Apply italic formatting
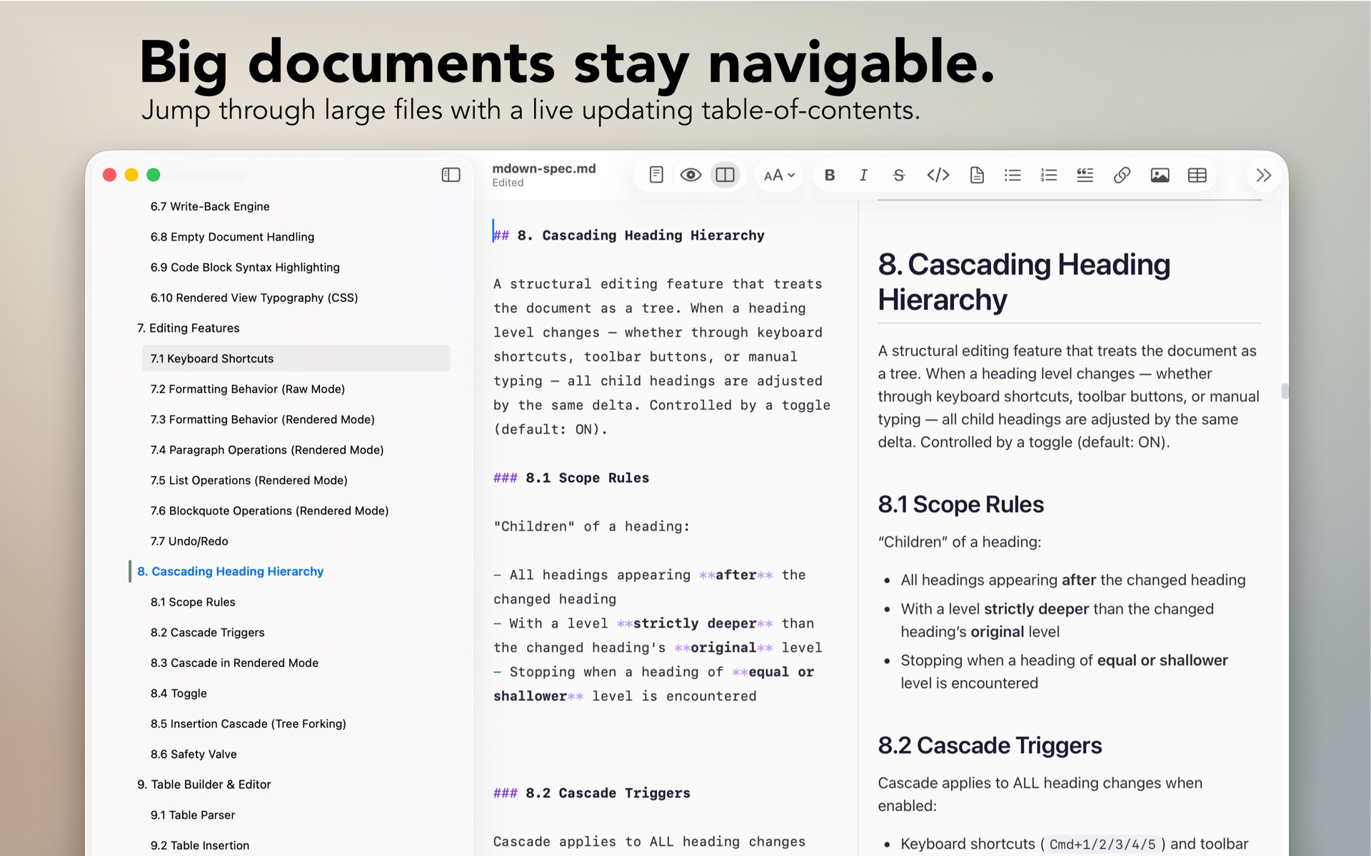The height and width of the screenshot is (856, 1371). [x=863, y=175]
